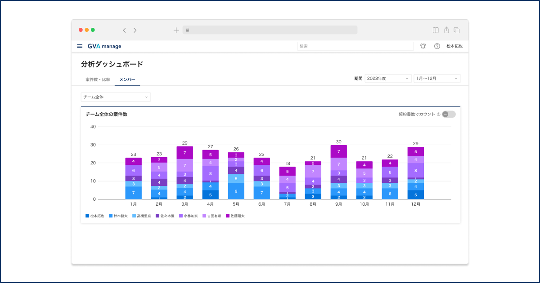Open a new browser tab with plus icon
The width and height of the screenshot is (540, 283).
[x=176, y=30]
